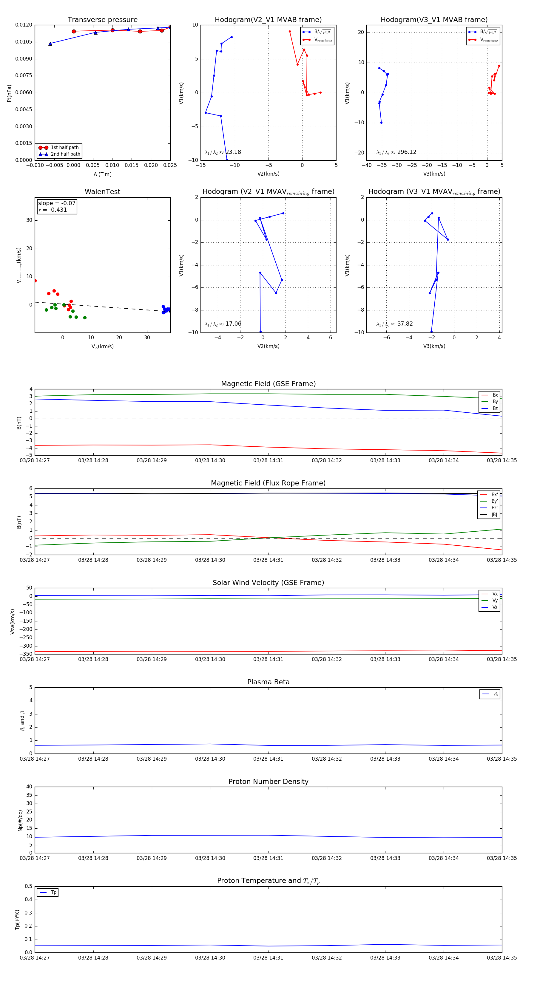This screenshot has width=537, height=984.
Task: Select 'Vx' in the velocity legend
Action: [x=490, y=594]
